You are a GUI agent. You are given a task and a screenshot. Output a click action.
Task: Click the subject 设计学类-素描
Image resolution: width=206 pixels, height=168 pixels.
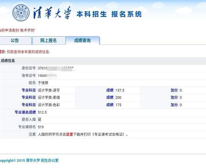49,97
